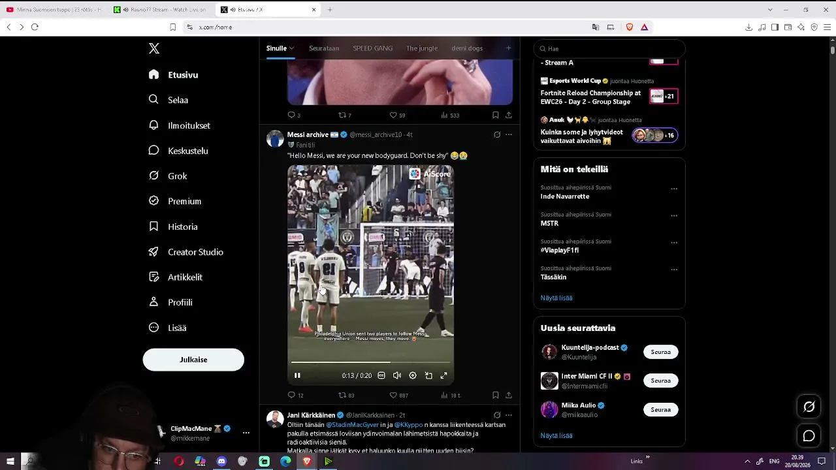Share the Messi archive post
Image resolution: width=836 pixels, height=470 pixels.
tap(509, 395)
